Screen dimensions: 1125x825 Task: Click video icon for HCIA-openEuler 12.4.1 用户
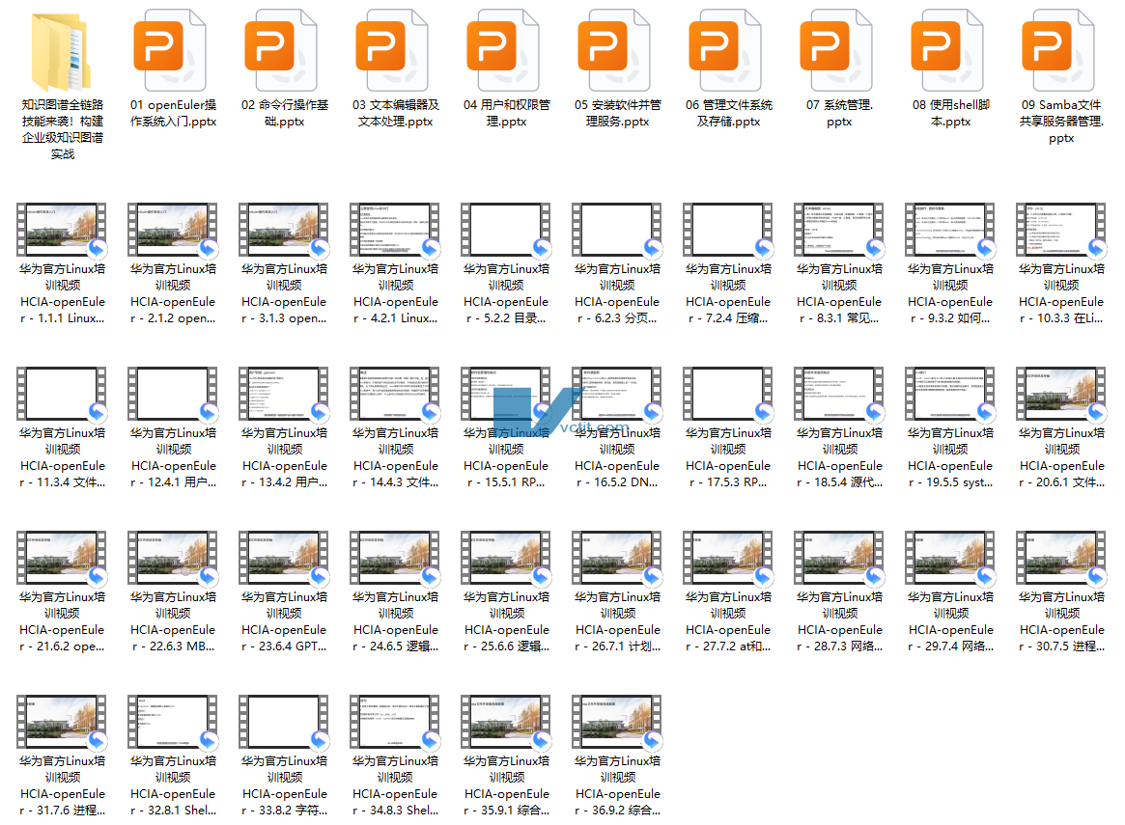pos(172,394)
